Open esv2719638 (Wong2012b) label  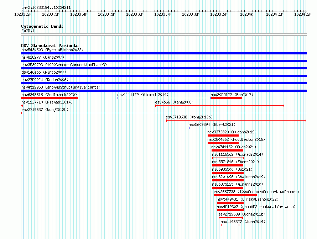(x=189, y=117)
